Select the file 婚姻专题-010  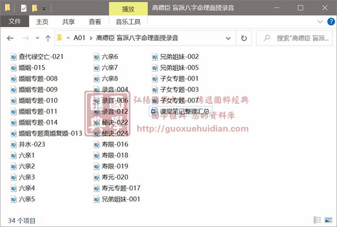coord(34,101)
